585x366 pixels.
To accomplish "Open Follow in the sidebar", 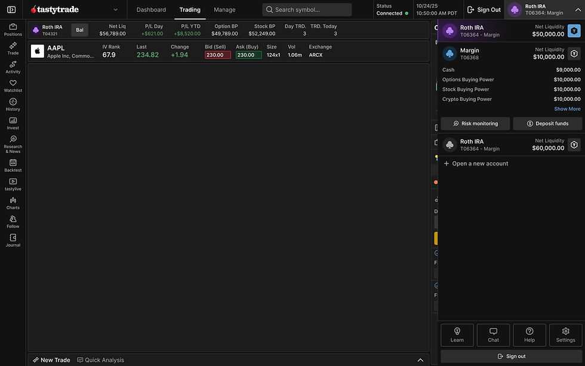I will point(13,222).
